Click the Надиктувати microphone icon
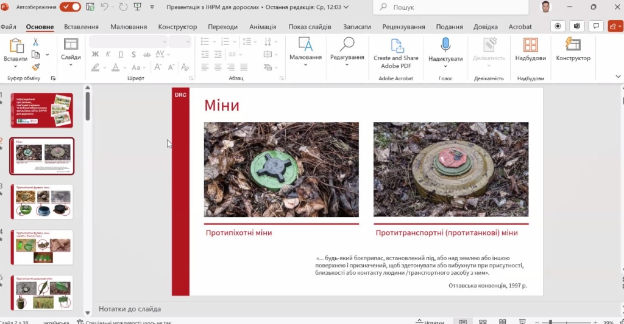 click(445, 45)
